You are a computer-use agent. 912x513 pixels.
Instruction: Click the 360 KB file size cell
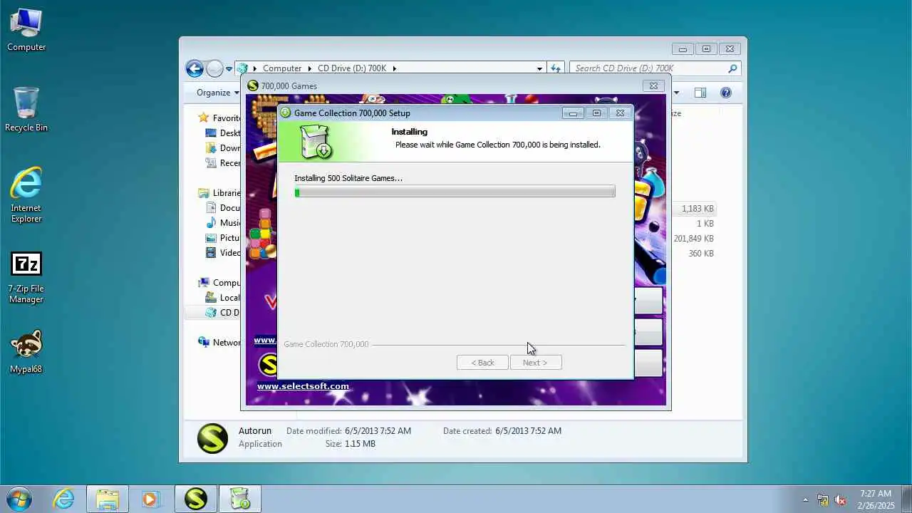tap(701, 254)
